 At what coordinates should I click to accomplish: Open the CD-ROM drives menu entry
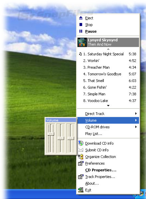click(108, 127)
